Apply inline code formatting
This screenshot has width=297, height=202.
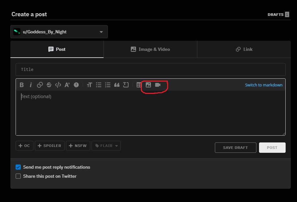click(x=58, y=85)
